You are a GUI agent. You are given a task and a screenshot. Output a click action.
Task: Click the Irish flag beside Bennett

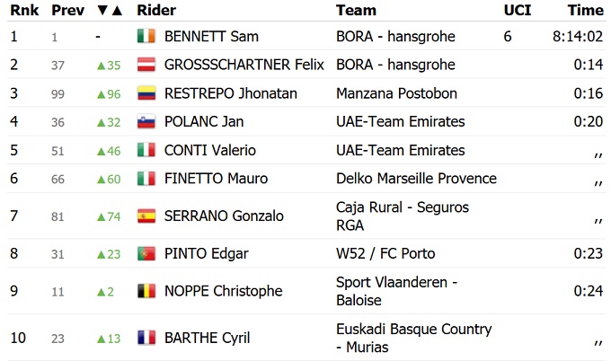point(146,37)
